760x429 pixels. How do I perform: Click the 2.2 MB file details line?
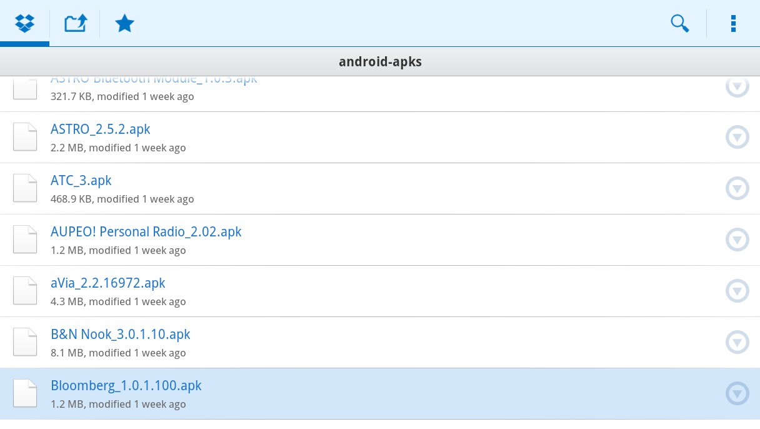[118, 148]
